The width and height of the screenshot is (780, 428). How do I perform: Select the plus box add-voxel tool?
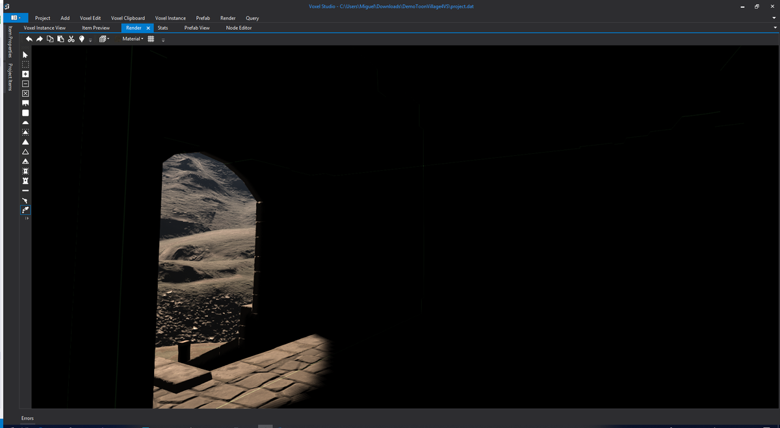click(x=25, y=74)
